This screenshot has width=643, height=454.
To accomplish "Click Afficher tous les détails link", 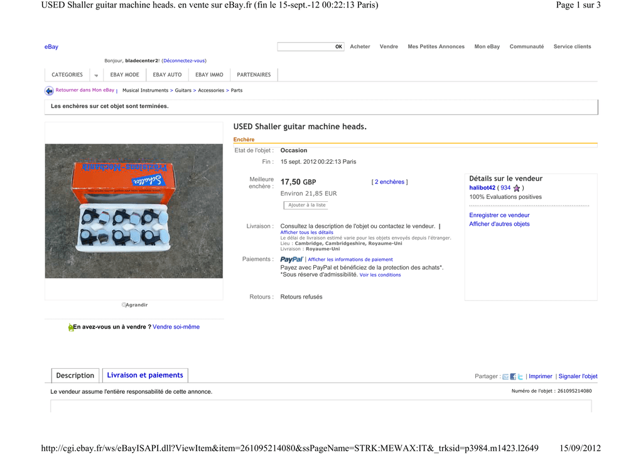I will pos(306,233).
